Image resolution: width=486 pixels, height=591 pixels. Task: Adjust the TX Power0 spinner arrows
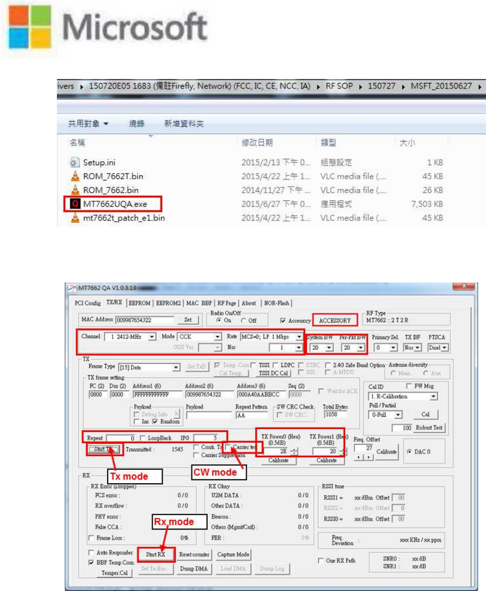pyautogui.click(x=294, y=451)
